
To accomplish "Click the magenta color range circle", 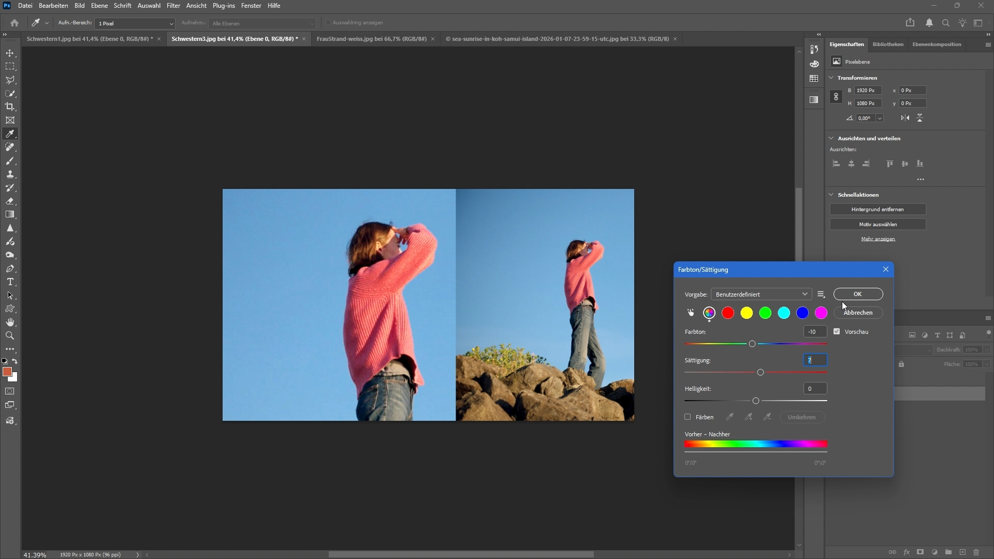I will (x=821, y=313).
